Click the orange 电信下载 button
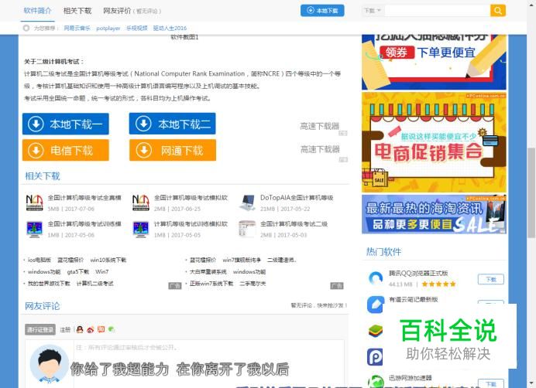This screenshot has height=388, width=536. (x=66, y=150)
